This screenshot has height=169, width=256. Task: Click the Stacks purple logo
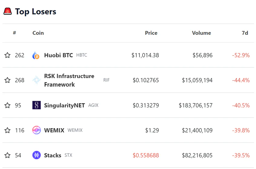[37, 155]
